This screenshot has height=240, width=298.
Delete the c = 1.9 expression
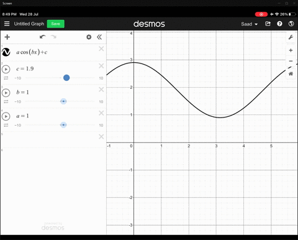(101, 66)
